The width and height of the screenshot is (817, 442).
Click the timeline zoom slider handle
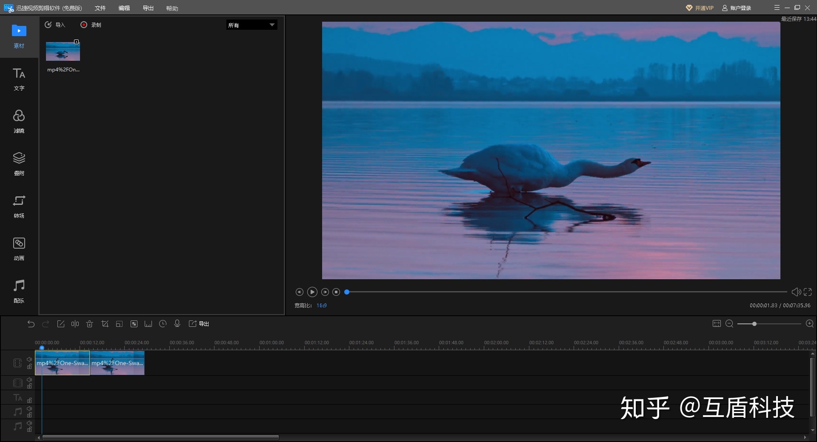coord(754,324)
